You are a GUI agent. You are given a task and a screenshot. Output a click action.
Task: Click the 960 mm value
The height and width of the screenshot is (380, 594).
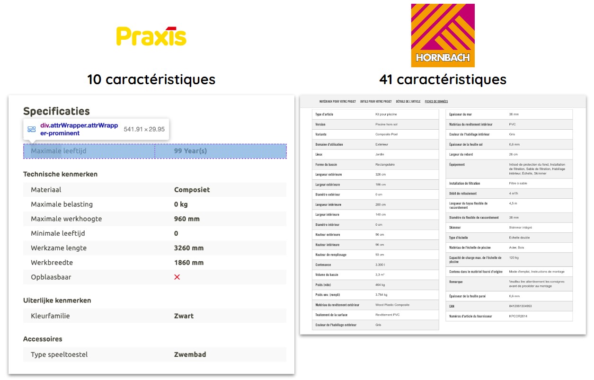coord(187,219)
